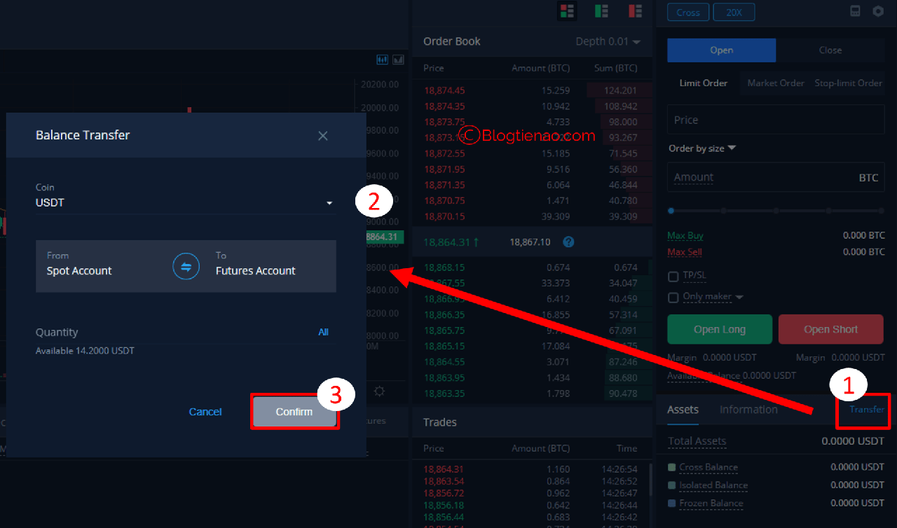Click ask price 18,874.45 in order book
Screen dimensions: 897x528
[x=444, y=90]
